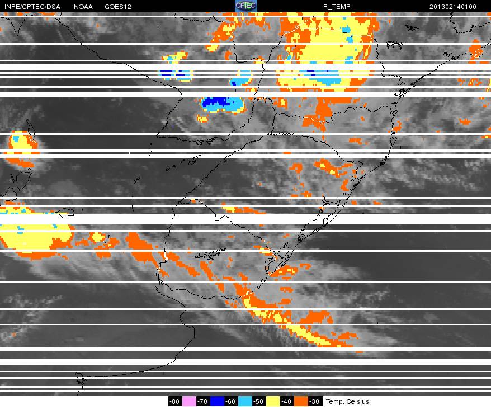Click the Temp. Celsius legend label

(x=348, y=401)
